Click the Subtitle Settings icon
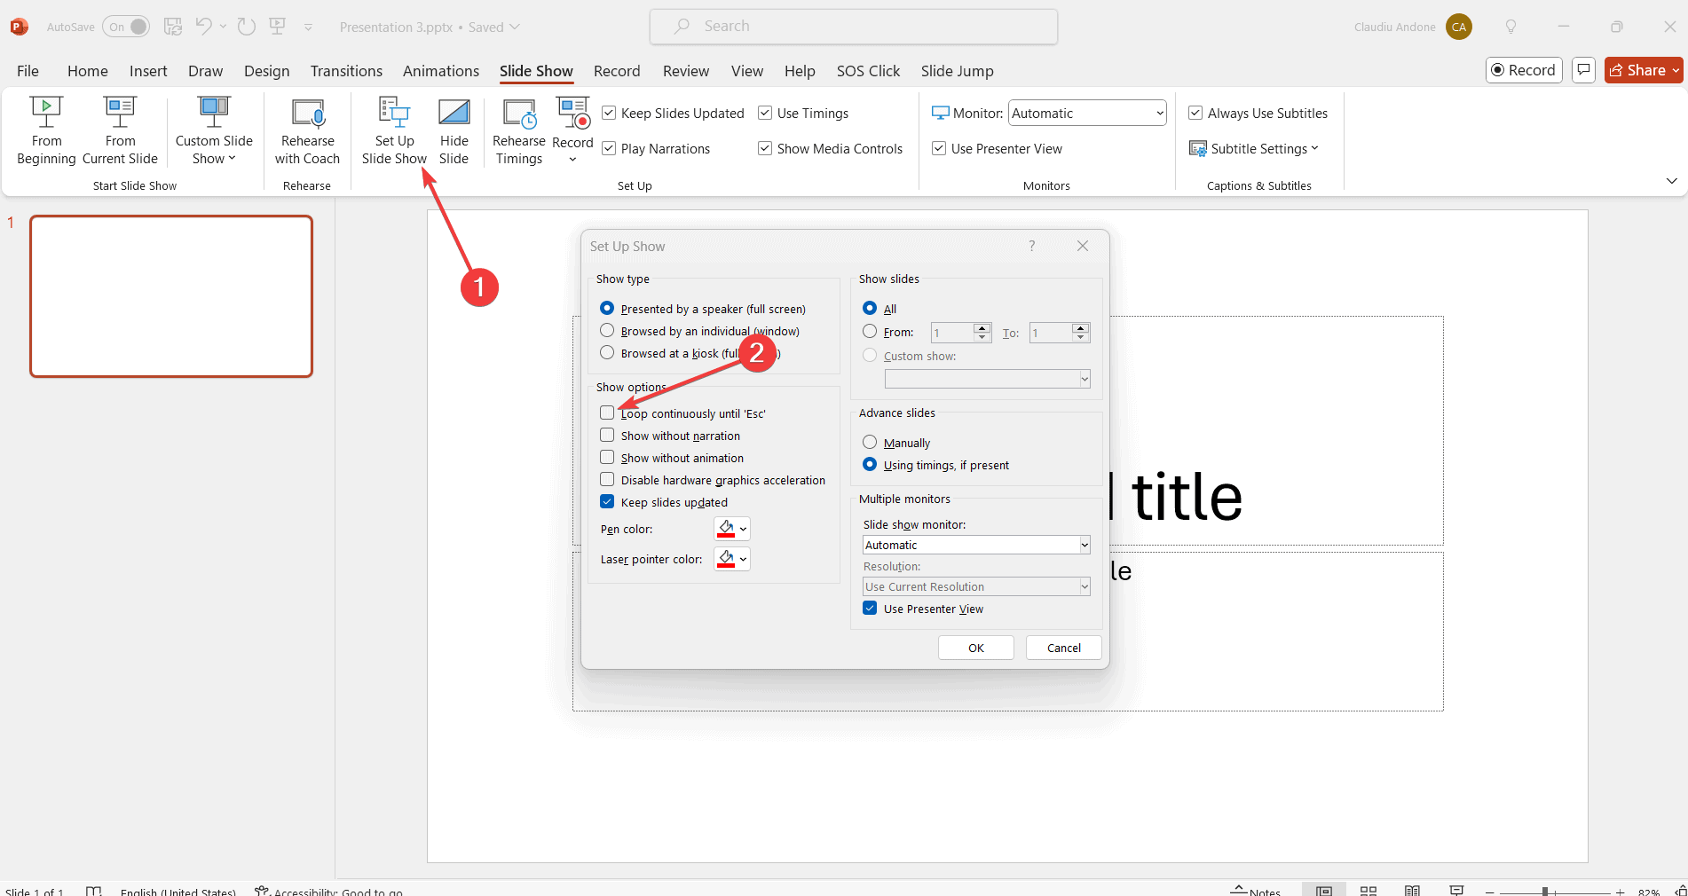 tap(1197, 149)
